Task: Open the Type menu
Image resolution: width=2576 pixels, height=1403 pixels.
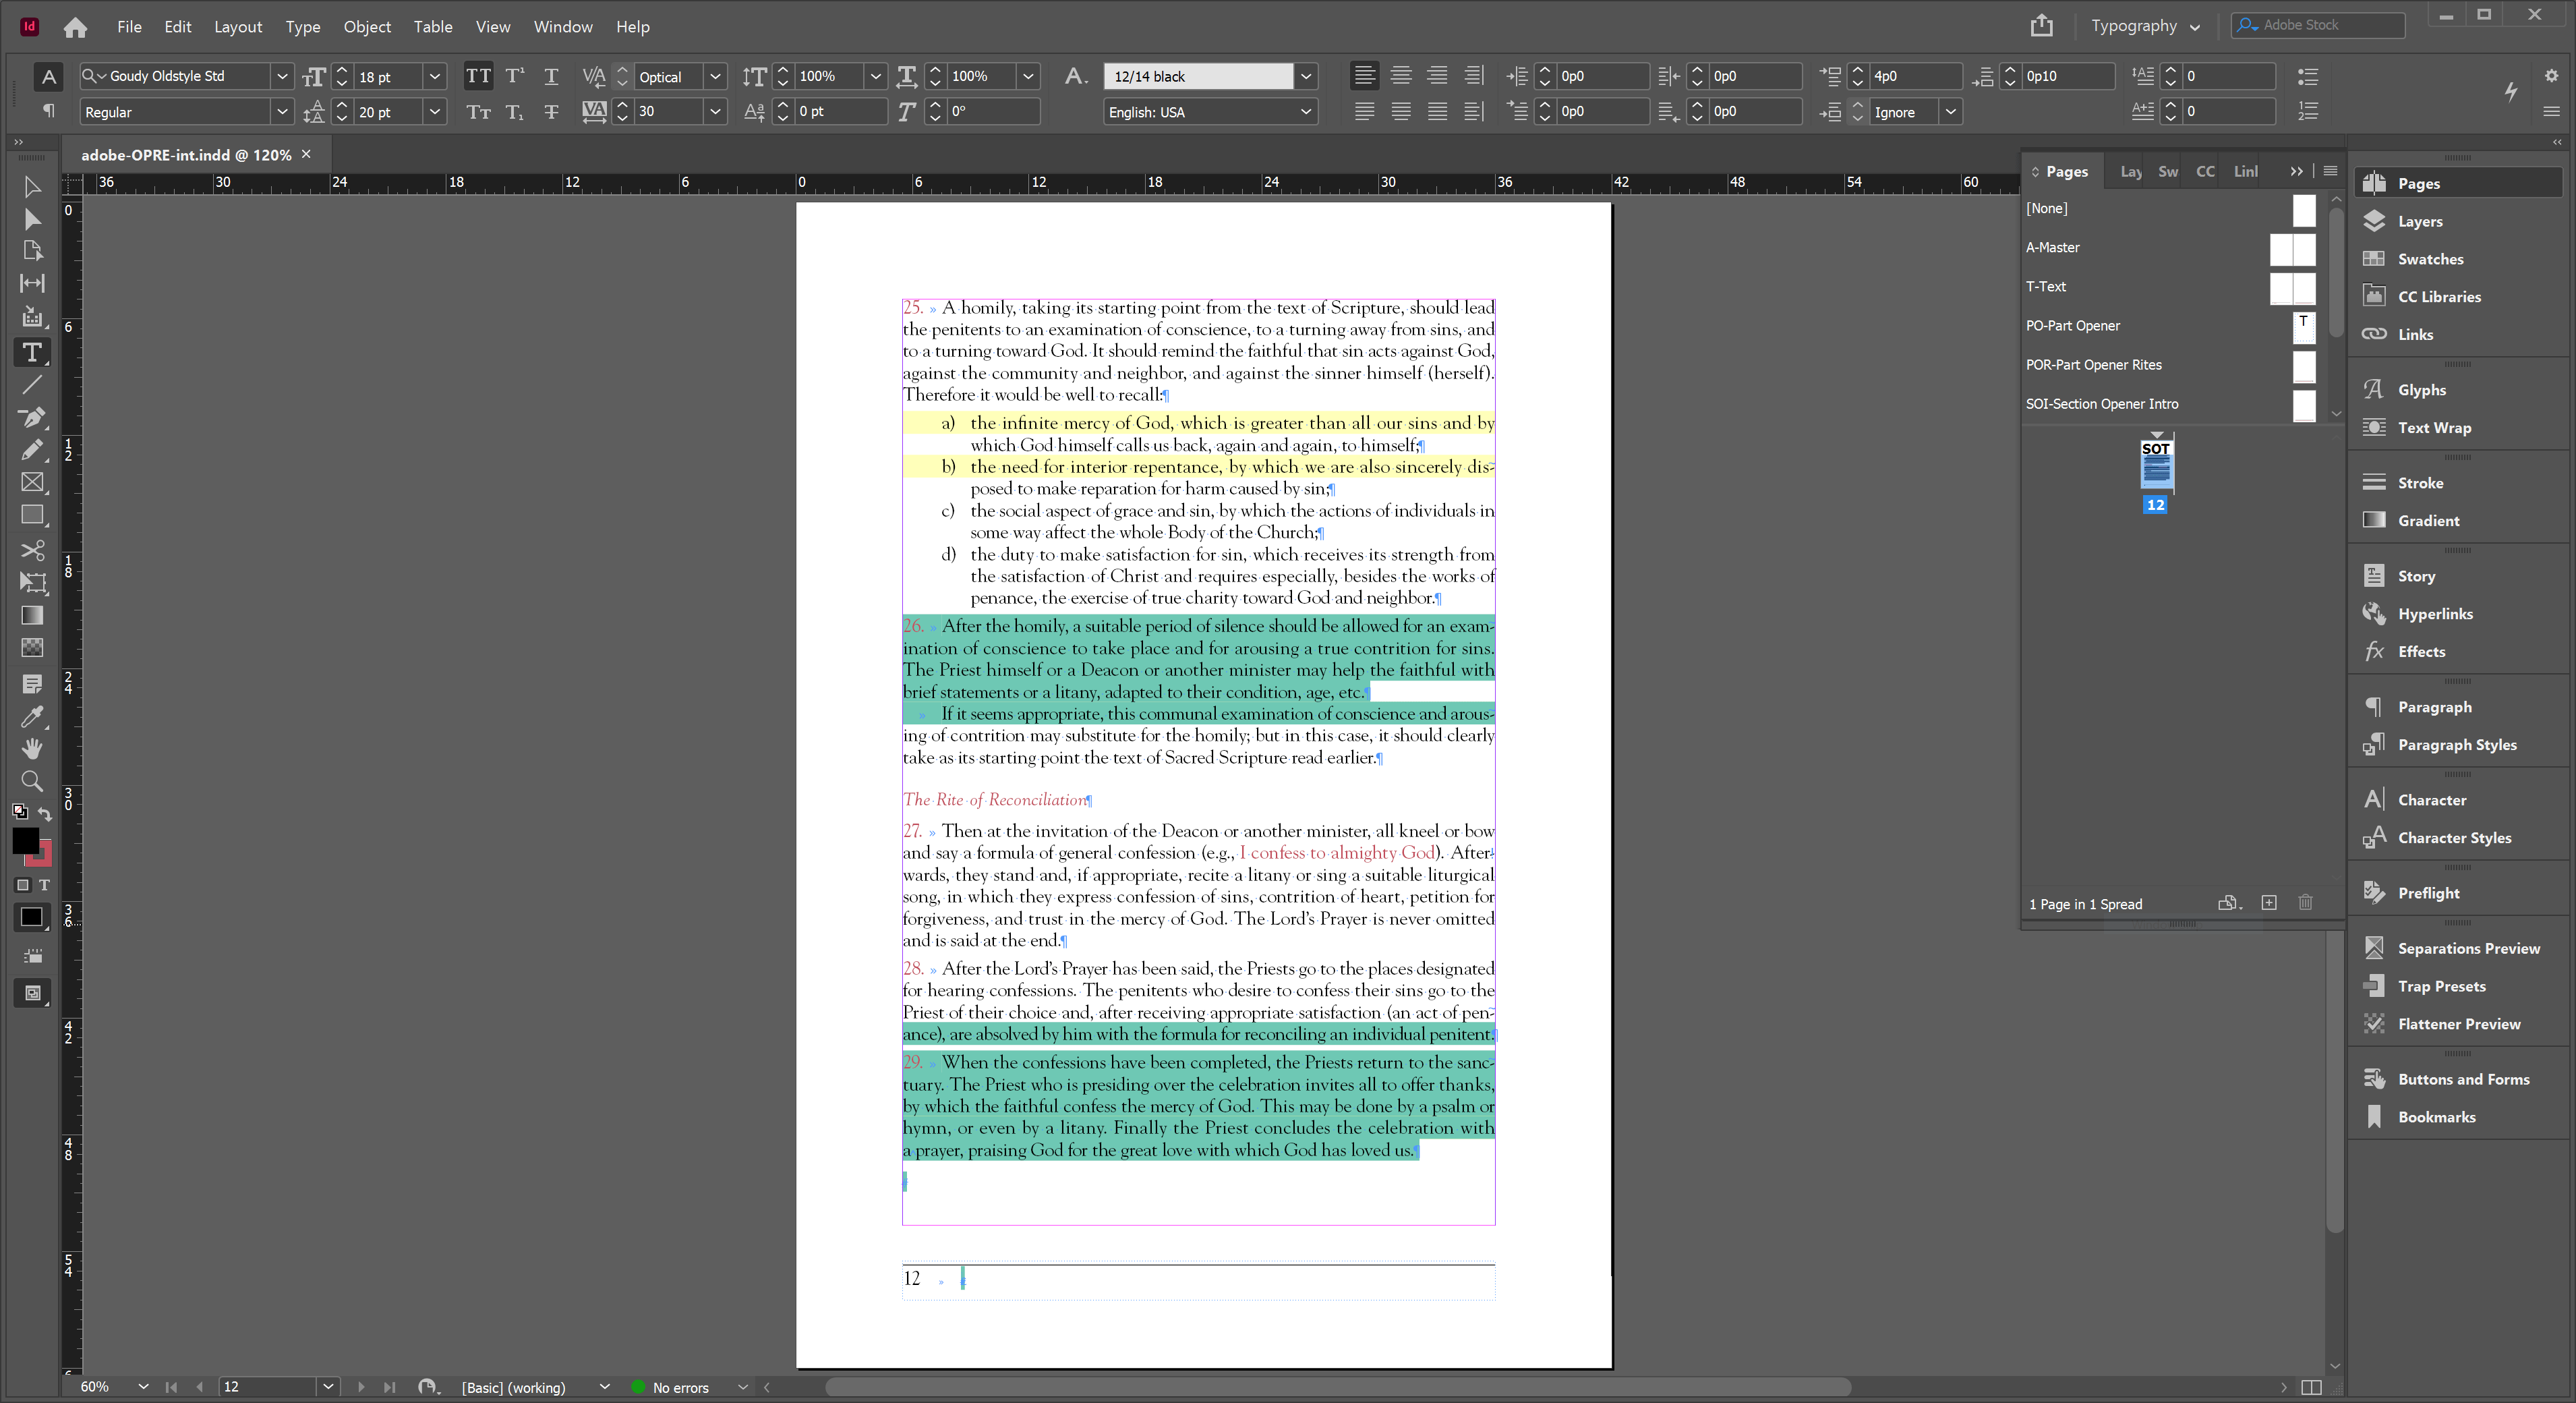Action: [x=302, y=27]
